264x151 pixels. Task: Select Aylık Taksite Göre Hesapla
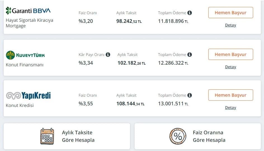click(x=78, y=136)
